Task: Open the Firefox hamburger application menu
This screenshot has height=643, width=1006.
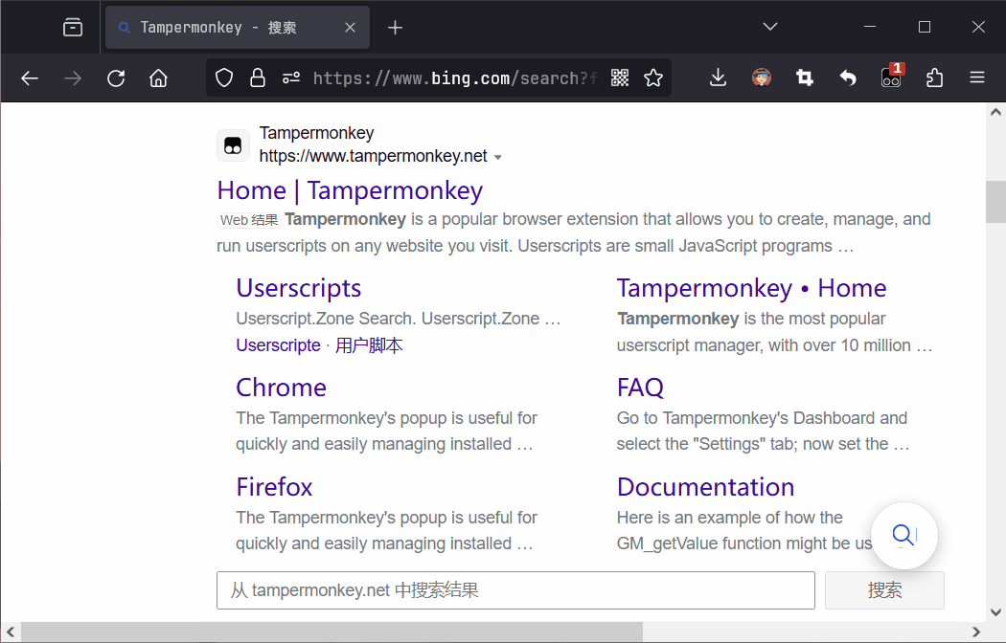Action: click(977, 78)
